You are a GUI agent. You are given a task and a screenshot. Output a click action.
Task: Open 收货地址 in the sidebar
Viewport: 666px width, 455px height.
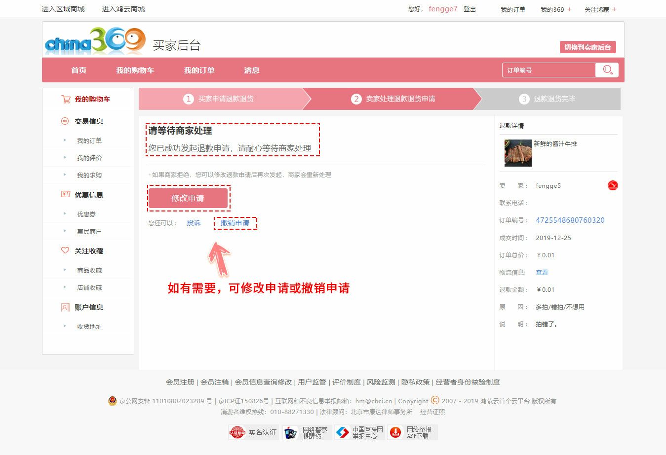[x=89, y=326]
